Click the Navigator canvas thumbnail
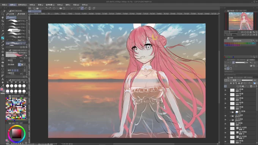The height and width of the screenshot is (145, 258). point(241,21)
